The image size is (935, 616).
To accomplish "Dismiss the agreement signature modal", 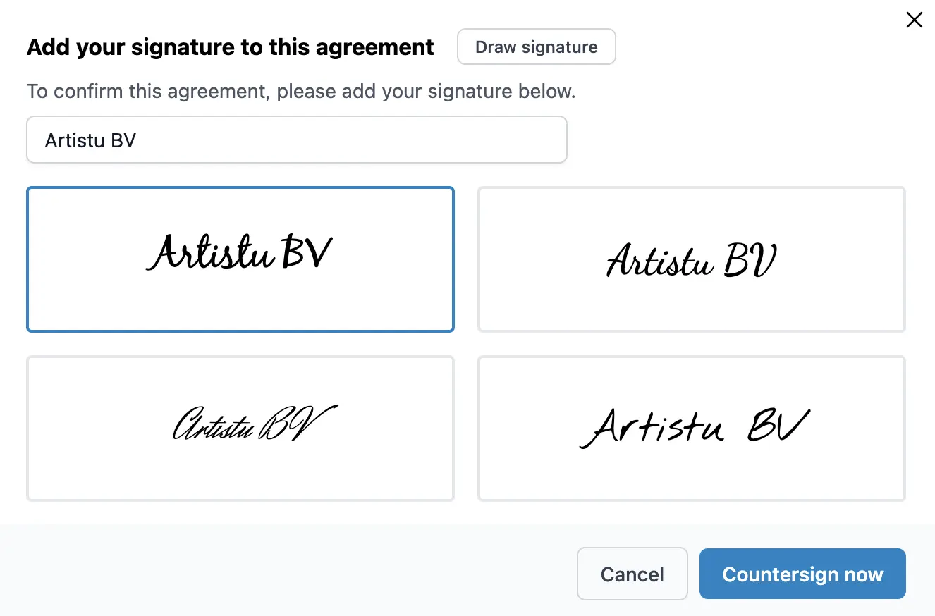I will point(914,20).
